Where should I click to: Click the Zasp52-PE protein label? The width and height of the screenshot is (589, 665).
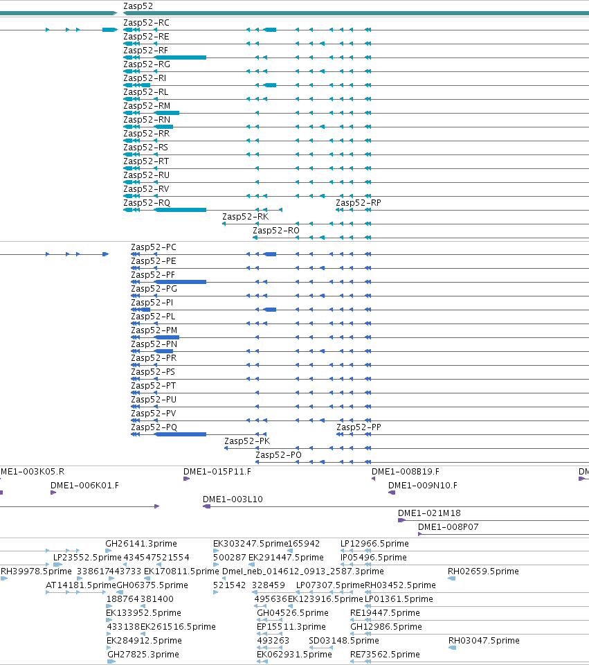tap(154, 261)
